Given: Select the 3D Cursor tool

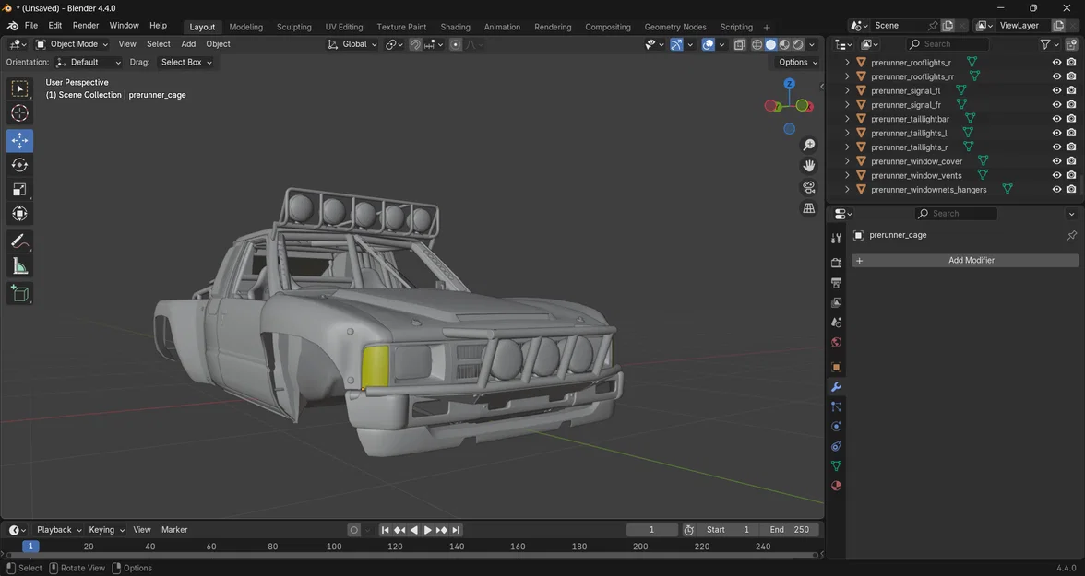Looking at the screenshot, I should pos(19,113).
